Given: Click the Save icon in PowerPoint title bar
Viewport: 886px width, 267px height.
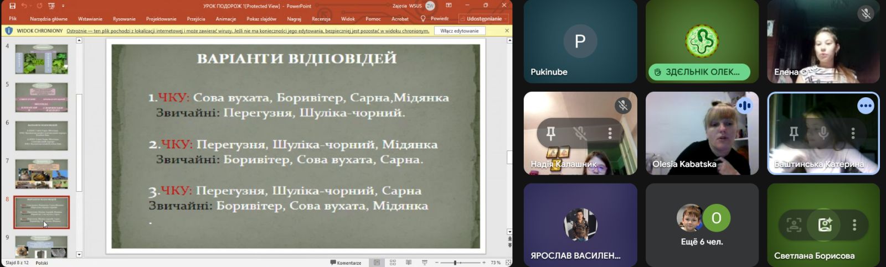Looking at the screenshot, I should click(12, 6).
